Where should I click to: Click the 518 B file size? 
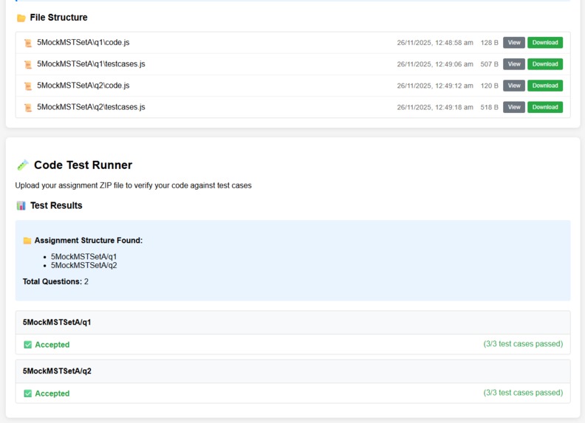coord(489,108)
